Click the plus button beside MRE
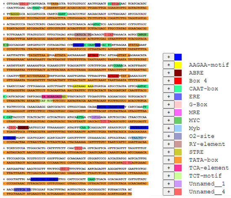This screenshot has height=198, width=231. coord(168,112)
